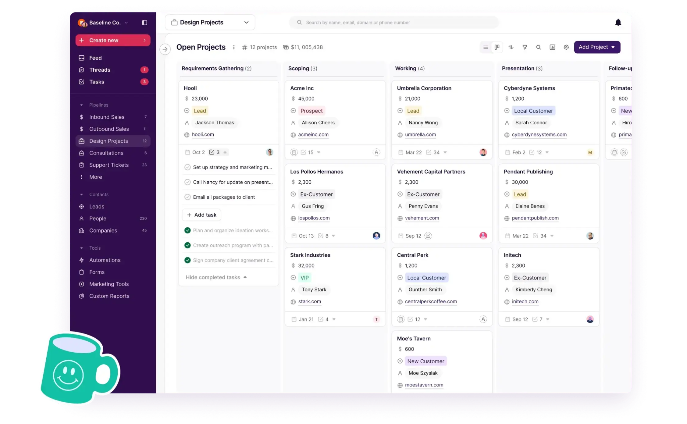
Task: Select the kanban board view icon
Action: [497, 47]
